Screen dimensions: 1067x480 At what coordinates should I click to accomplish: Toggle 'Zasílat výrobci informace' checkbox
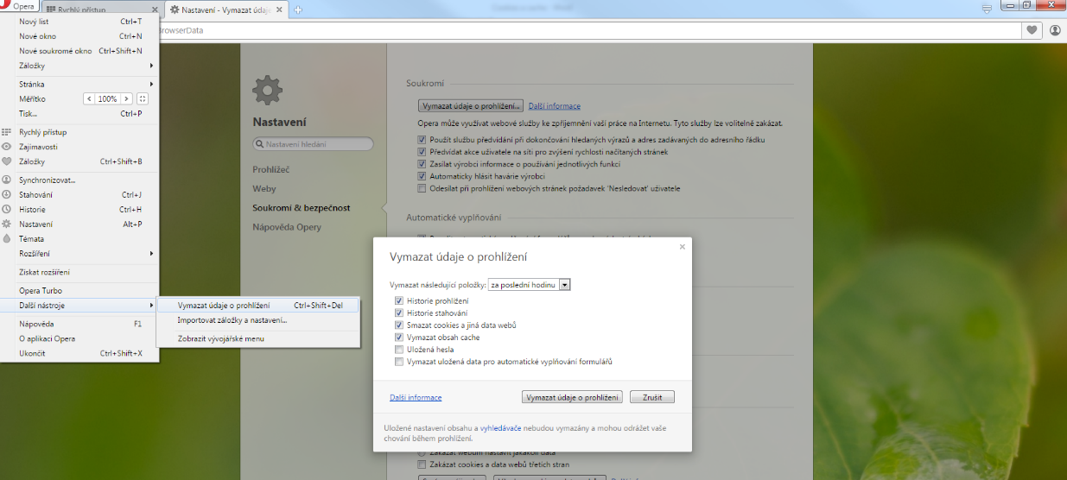tap(422, 163)
